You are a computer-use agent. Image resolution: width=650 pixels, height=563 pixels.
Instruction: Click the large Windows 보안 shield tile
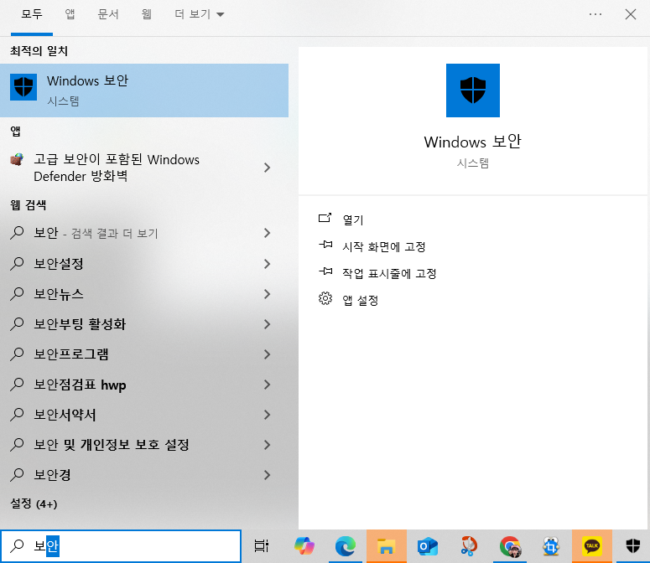pyautogui.click(x=472, y=90)
